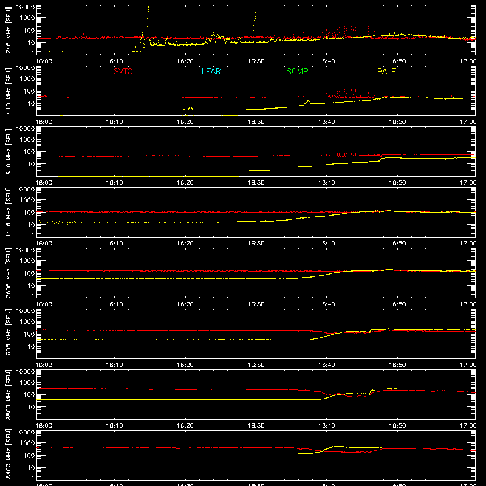
Task: Click the 16:40 tick label under 2695 MHz panel
Action: click(327, 304)
